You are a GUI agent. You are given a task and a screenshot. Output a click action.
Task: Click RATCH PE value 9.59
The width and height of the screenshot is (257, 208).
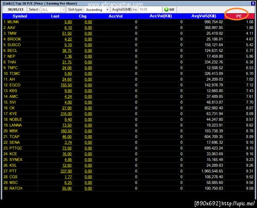click(250, 188)
